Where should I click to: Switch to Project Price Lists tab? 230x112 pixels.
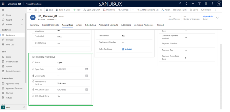pyautogui.click(x=50, y=25)
